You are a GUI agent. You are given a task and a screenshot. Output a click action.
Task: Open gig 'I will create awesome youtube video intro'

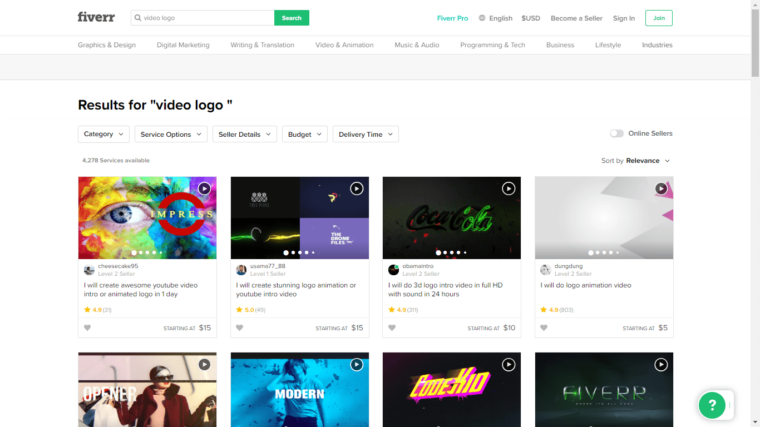(141, 290)
